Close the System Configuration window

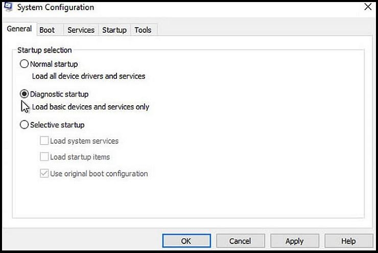(x=368, y=7)
